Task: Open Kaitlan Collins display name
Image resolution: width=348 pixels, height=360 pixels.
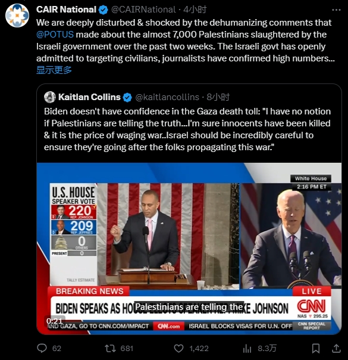Action: (x=89, y=97)
